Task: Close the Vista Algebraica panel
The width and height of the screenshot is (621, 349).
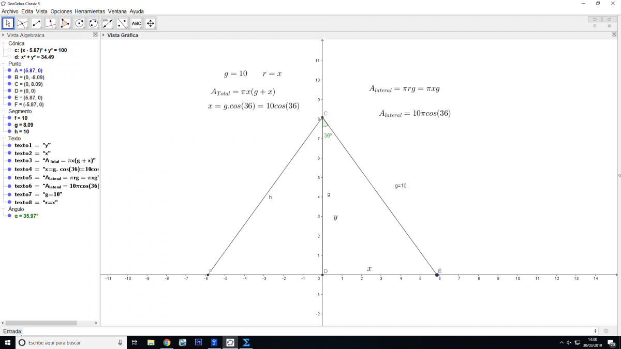Action: 95,35
